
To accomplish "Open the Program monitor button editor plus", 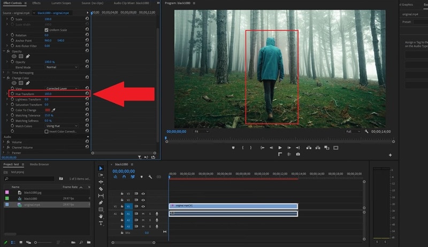I will pos(391,155).
